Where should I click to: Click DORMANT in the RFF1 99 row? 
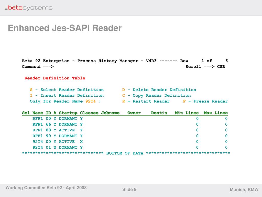point(68,136)
